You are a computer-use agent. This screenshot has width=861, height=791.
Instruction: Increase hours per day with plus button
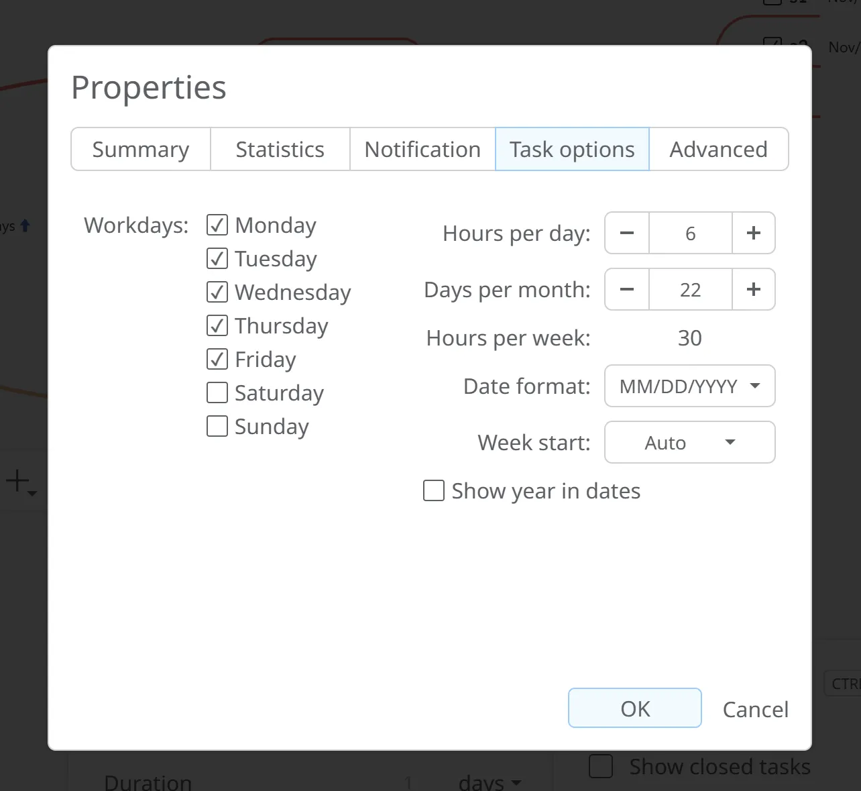(754, 233)
